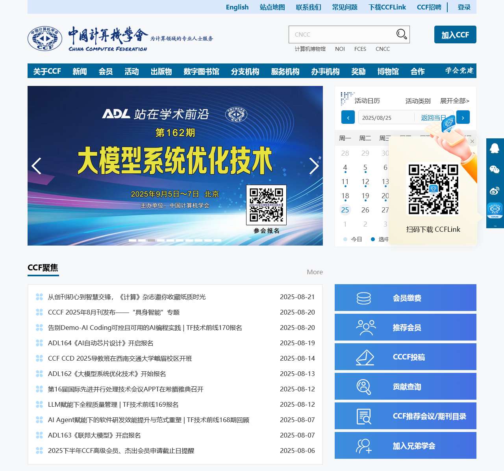504x471 pixels.
Task: Open the 关于CCF navigation menu
Action: pyautogui.click(x=47, y=71)
